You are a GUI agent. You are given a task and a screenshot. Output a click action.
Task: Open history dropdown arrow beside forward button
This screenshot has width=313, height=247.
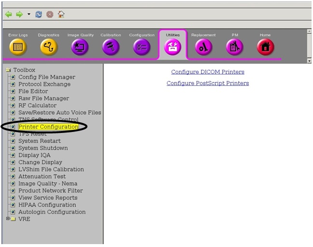pos(28,15)
